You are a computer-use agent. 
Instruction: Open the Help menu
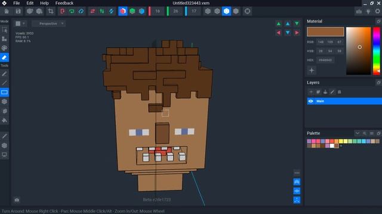pos(44,3)
